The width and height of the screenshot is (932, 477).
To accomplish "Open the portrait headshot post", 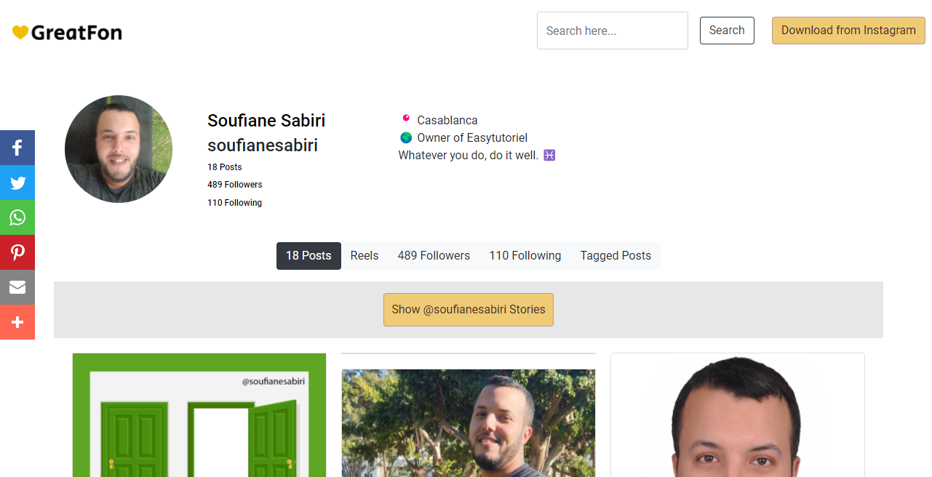I will coord(738,415).
